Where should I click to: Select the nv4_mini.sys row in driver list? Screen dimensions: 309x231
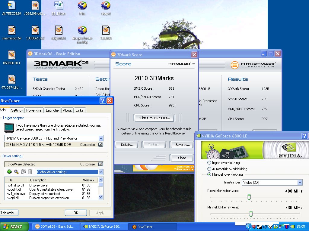(x=51, y=194)
